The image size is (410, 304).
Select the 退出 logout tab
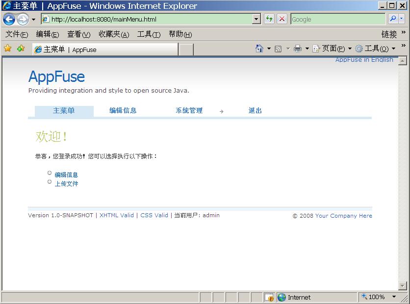pos(255,111)
